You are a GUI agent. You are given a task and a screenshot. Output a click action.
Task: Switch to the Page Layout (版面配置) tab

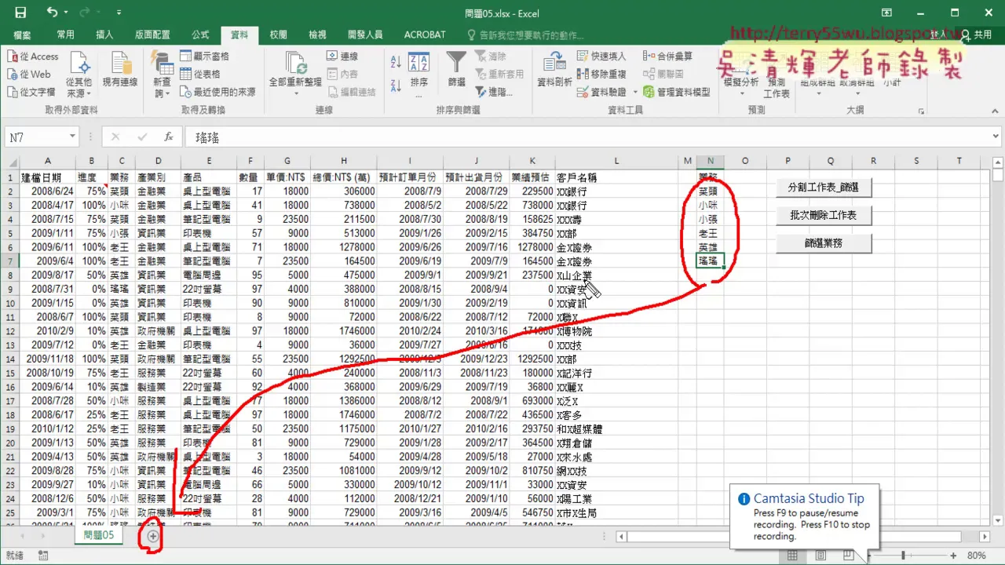152,35
